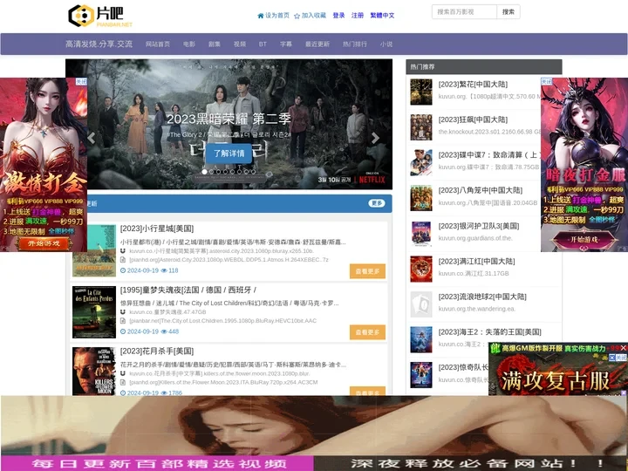Click the 每日更新百部精选视频 bottom banner
This screenshot has width=628, height=471.
point(157,463)
